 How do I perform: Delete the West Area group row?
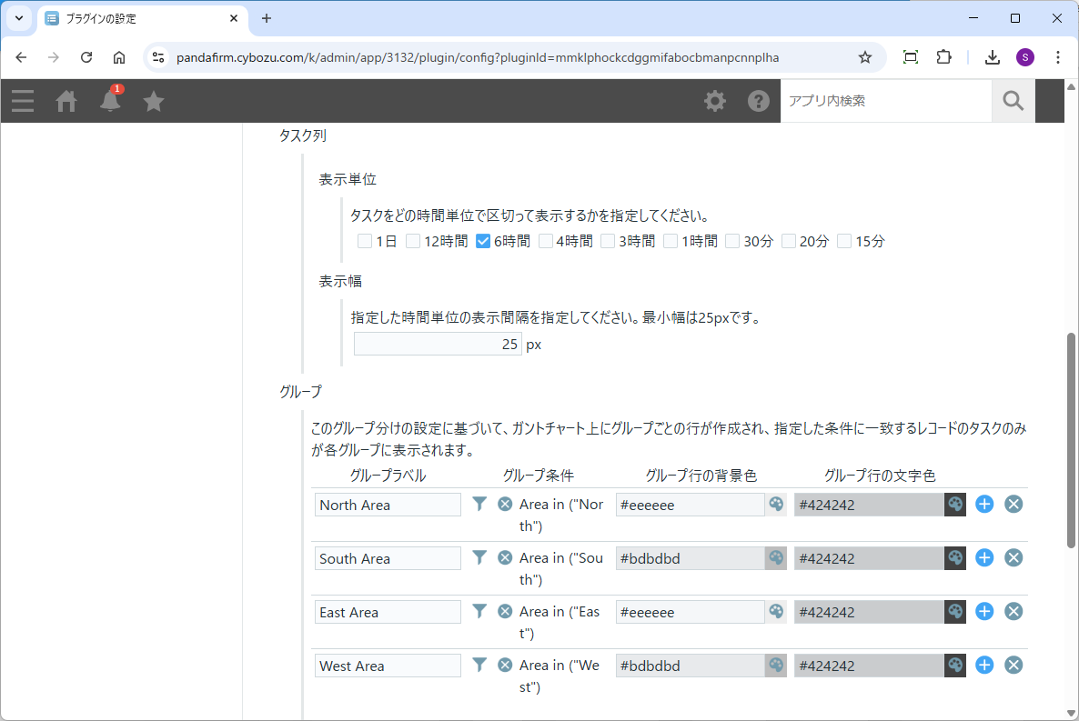click(x=1013, y=666)
